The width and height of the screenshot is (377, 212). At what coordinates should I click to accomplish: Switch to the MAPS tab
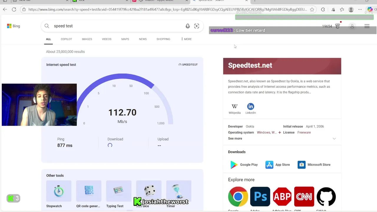pyautogui.click(x=125, y=39)
